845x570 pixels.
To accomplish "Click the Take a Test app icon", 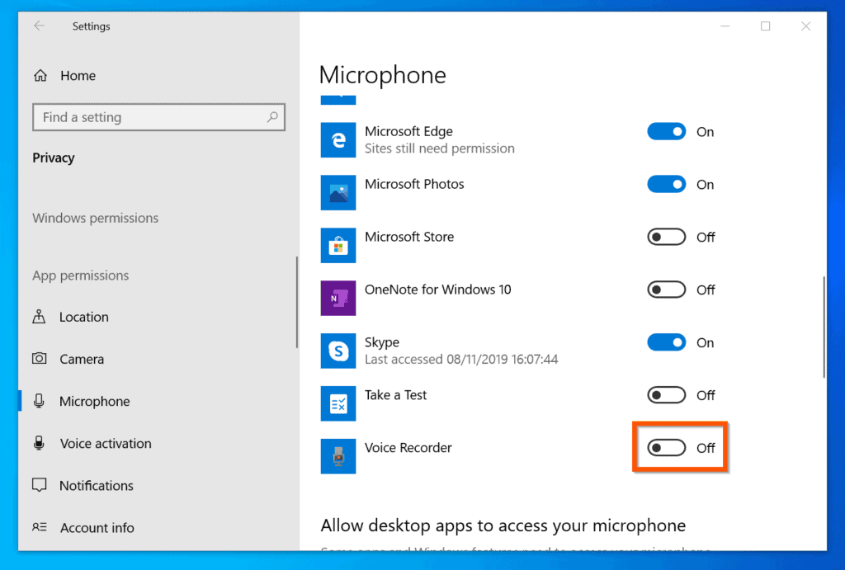I will click(x=338, y=403).
